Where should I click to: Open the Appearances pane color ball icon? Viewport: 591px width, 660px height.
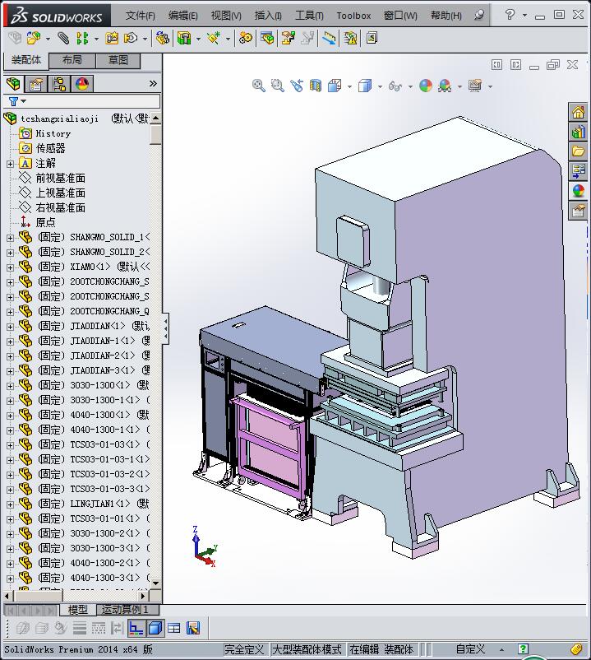pos(578,191)
